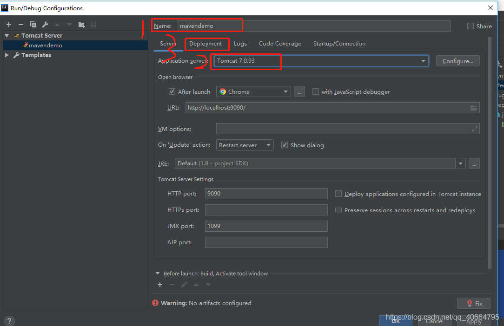Toggle the Share checkbox
Image resolution: width=504 pixels, height=326 pixels.
click(470, 26)
